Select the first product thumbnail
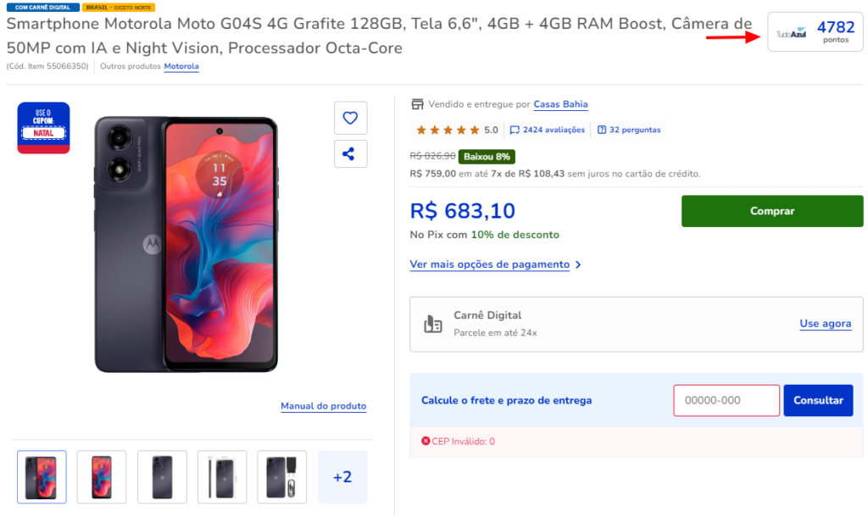The width and height of the screenshot is (868, 517). click(42, 477)
